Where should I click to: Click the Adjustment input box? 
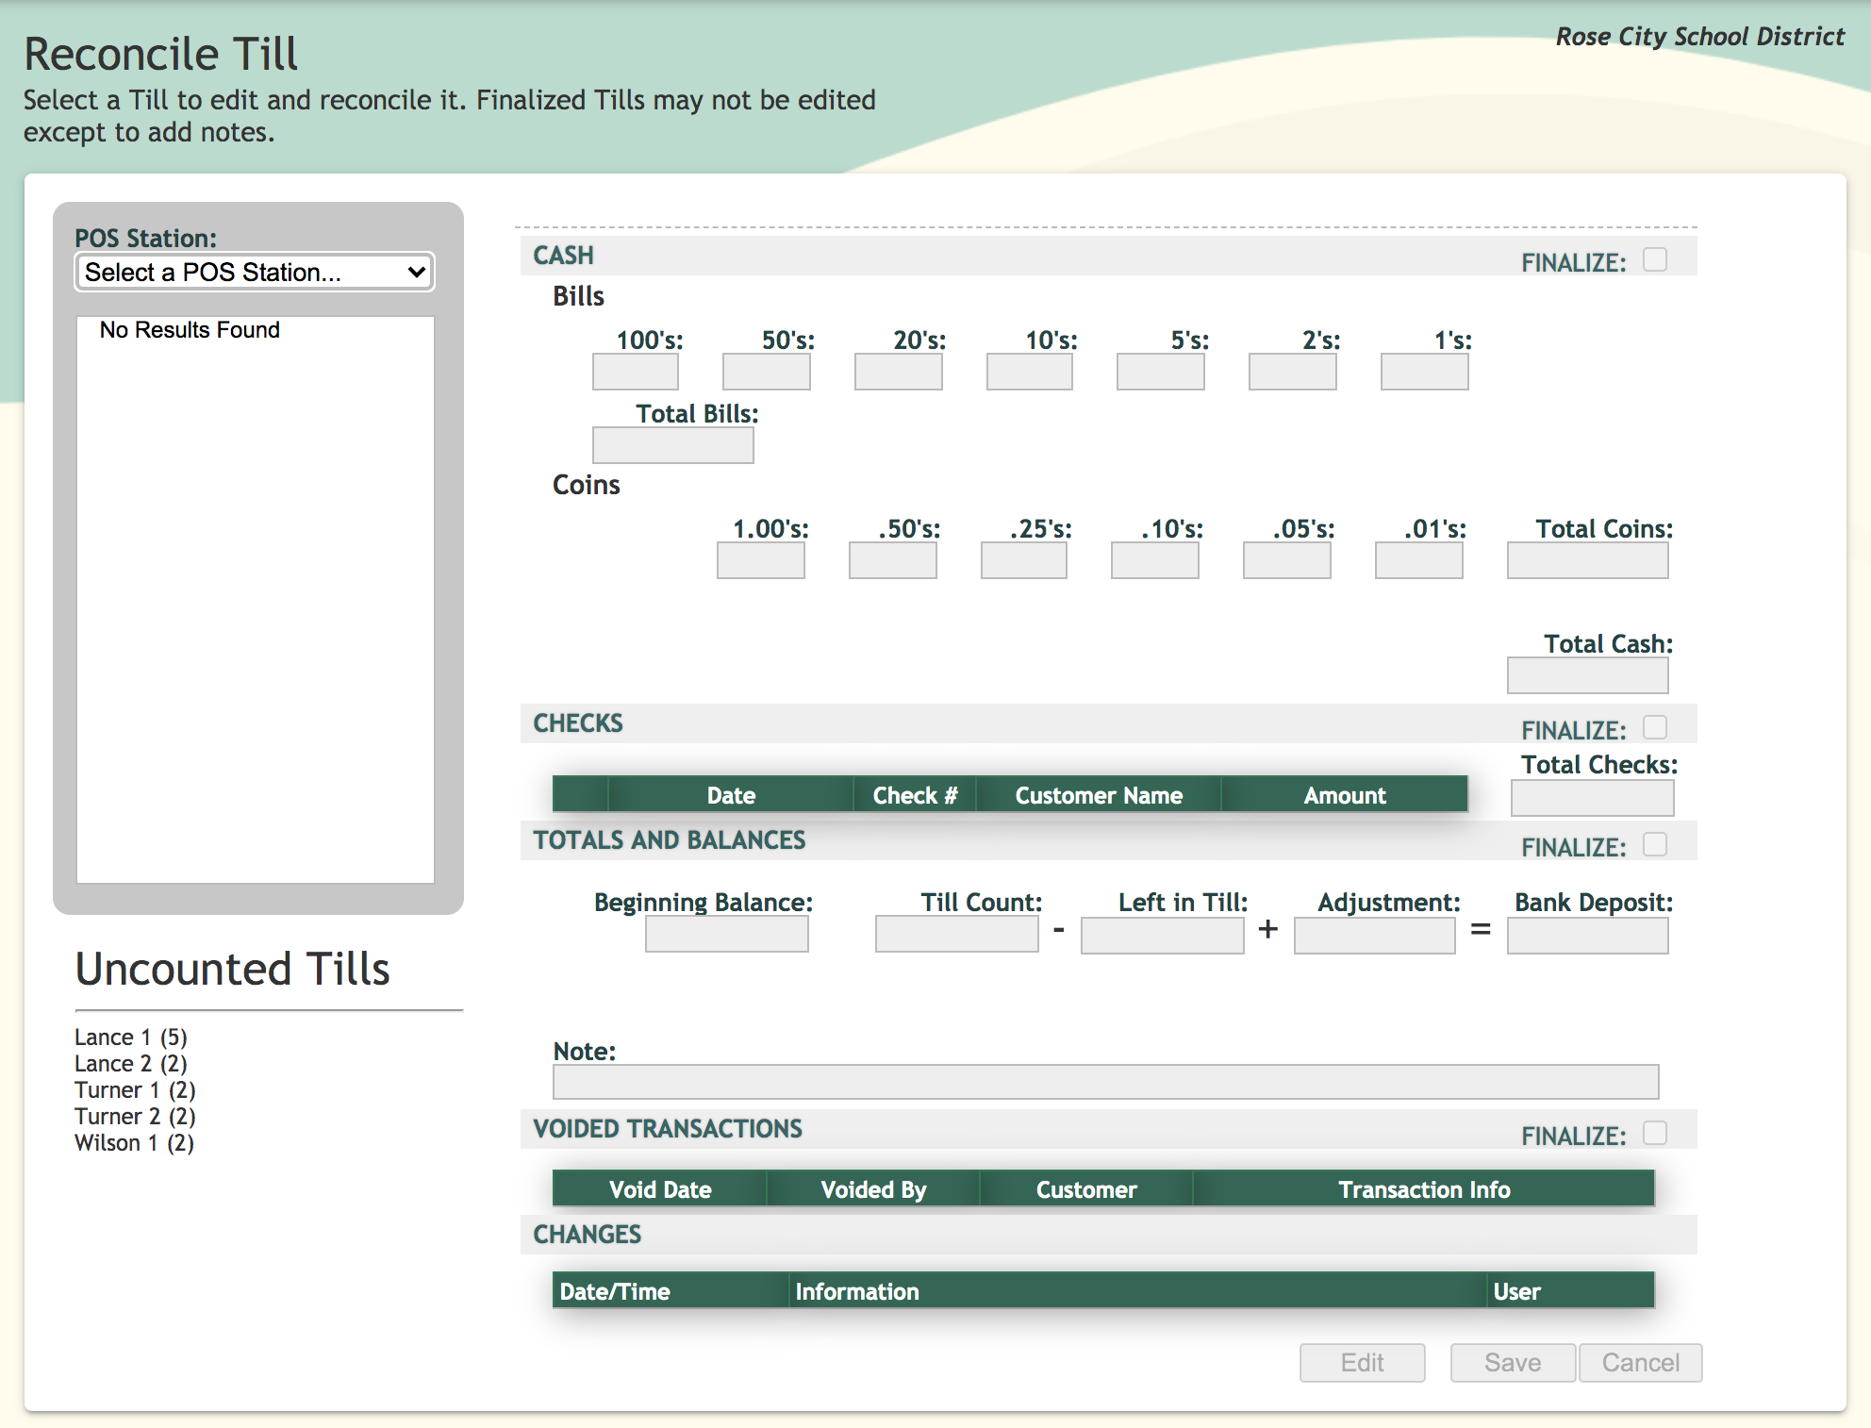point(1374,936)
